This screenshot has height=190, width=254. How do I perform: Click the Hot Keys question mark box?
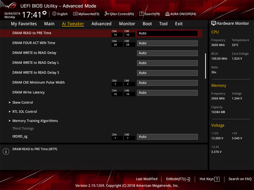tap(217, 179)
